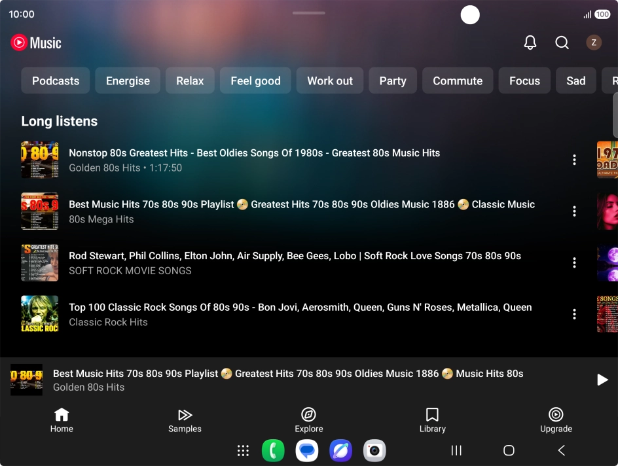Tap the system home navigation button
Screen dimensions: 618x466
[509, 450]
